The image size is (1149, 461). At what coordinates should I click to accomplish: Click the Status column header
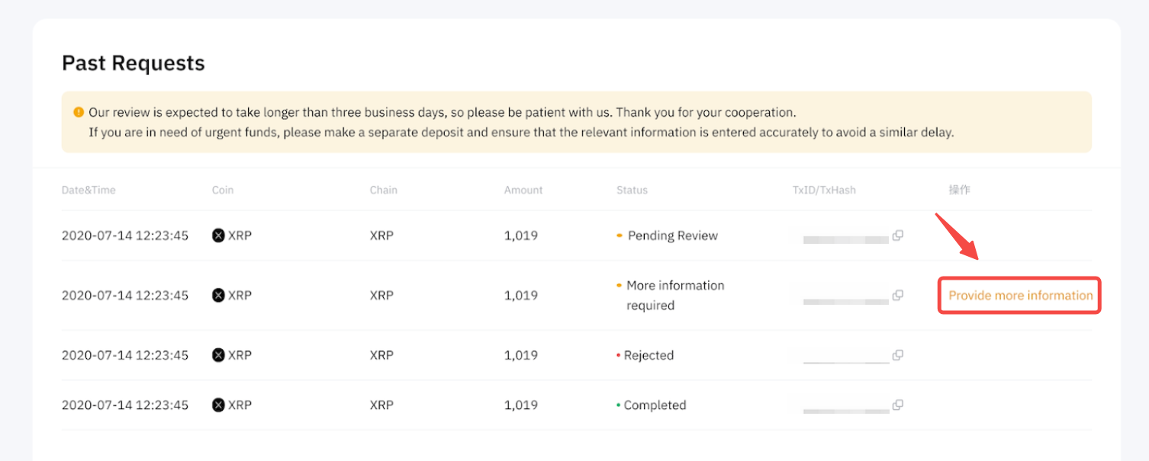click(632, 190)
